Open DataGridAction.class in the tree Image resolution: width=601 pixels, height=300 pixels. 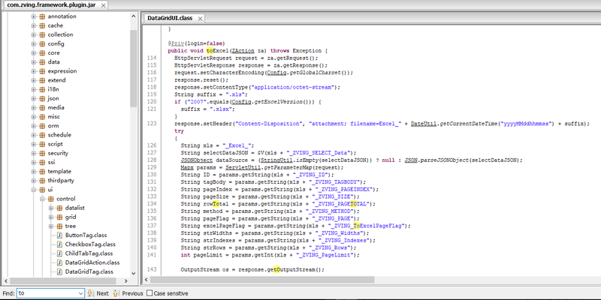pyautogui.click(x=92, y=262)
